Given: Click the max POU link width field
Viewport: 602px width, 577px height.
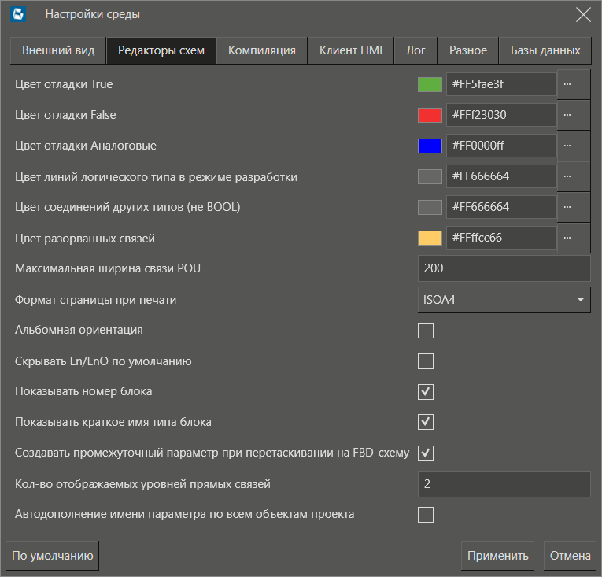Looking at the screenshot, I should [x=504, y=268].
